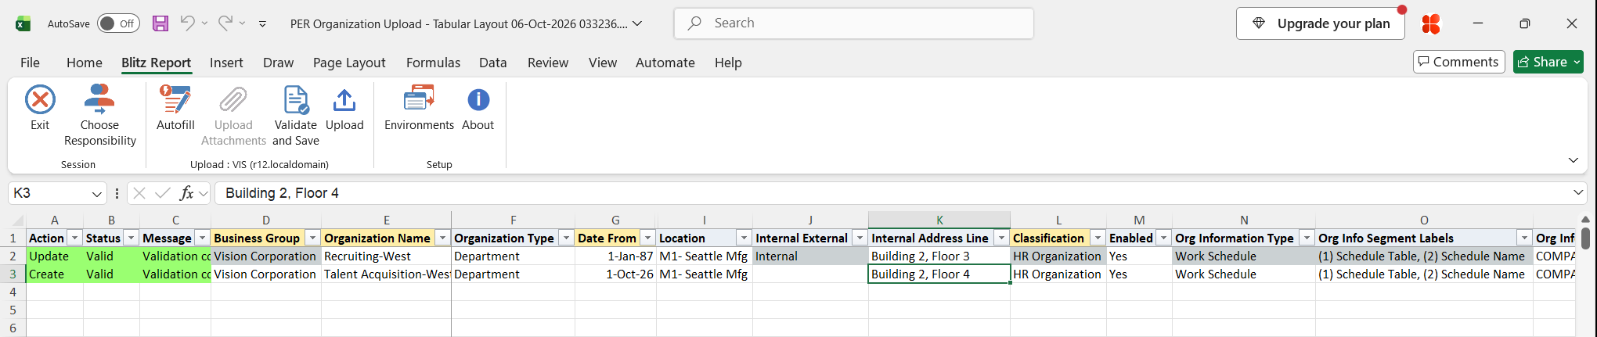
Task: Click the Upload icon
Action: coord(344,100)
